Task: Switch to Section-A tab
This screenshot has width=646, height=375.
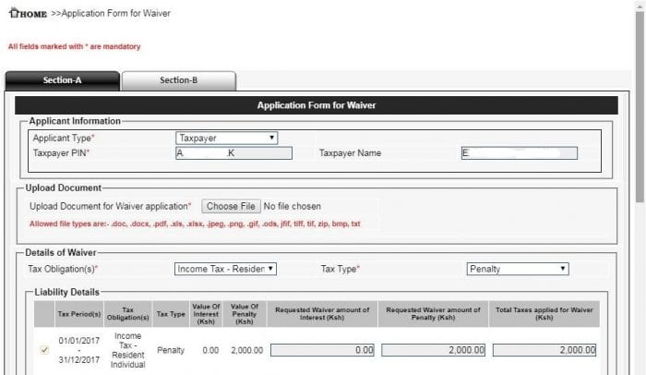Action: click(63, 80)
